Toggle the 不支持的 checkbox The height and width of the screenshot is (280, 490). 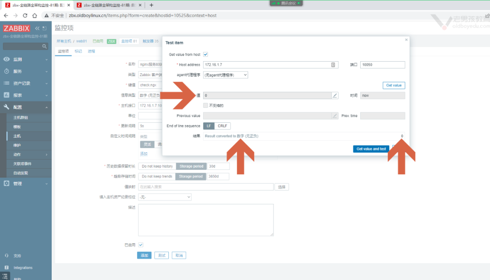click(206, 106)
